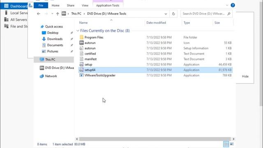The image size is (263, 148).
Task: Select the setup application icon
Action: [81, 65]
